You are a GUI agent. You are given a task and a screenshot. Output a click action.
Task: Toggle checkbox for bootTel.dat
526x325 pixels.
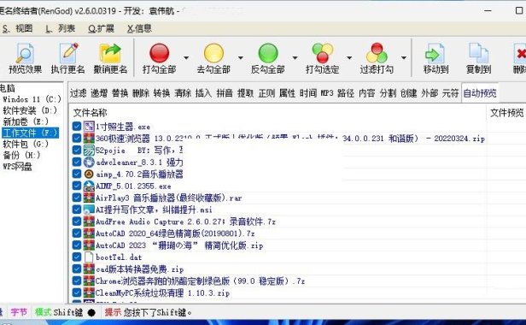tap(77, 257)
